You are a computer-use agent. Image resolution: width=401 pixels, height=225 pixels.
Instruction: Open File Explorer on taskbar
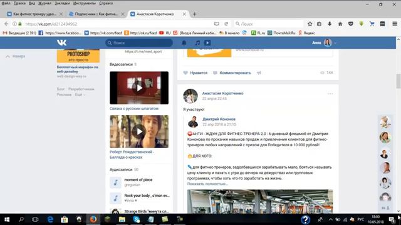[122, 219]
